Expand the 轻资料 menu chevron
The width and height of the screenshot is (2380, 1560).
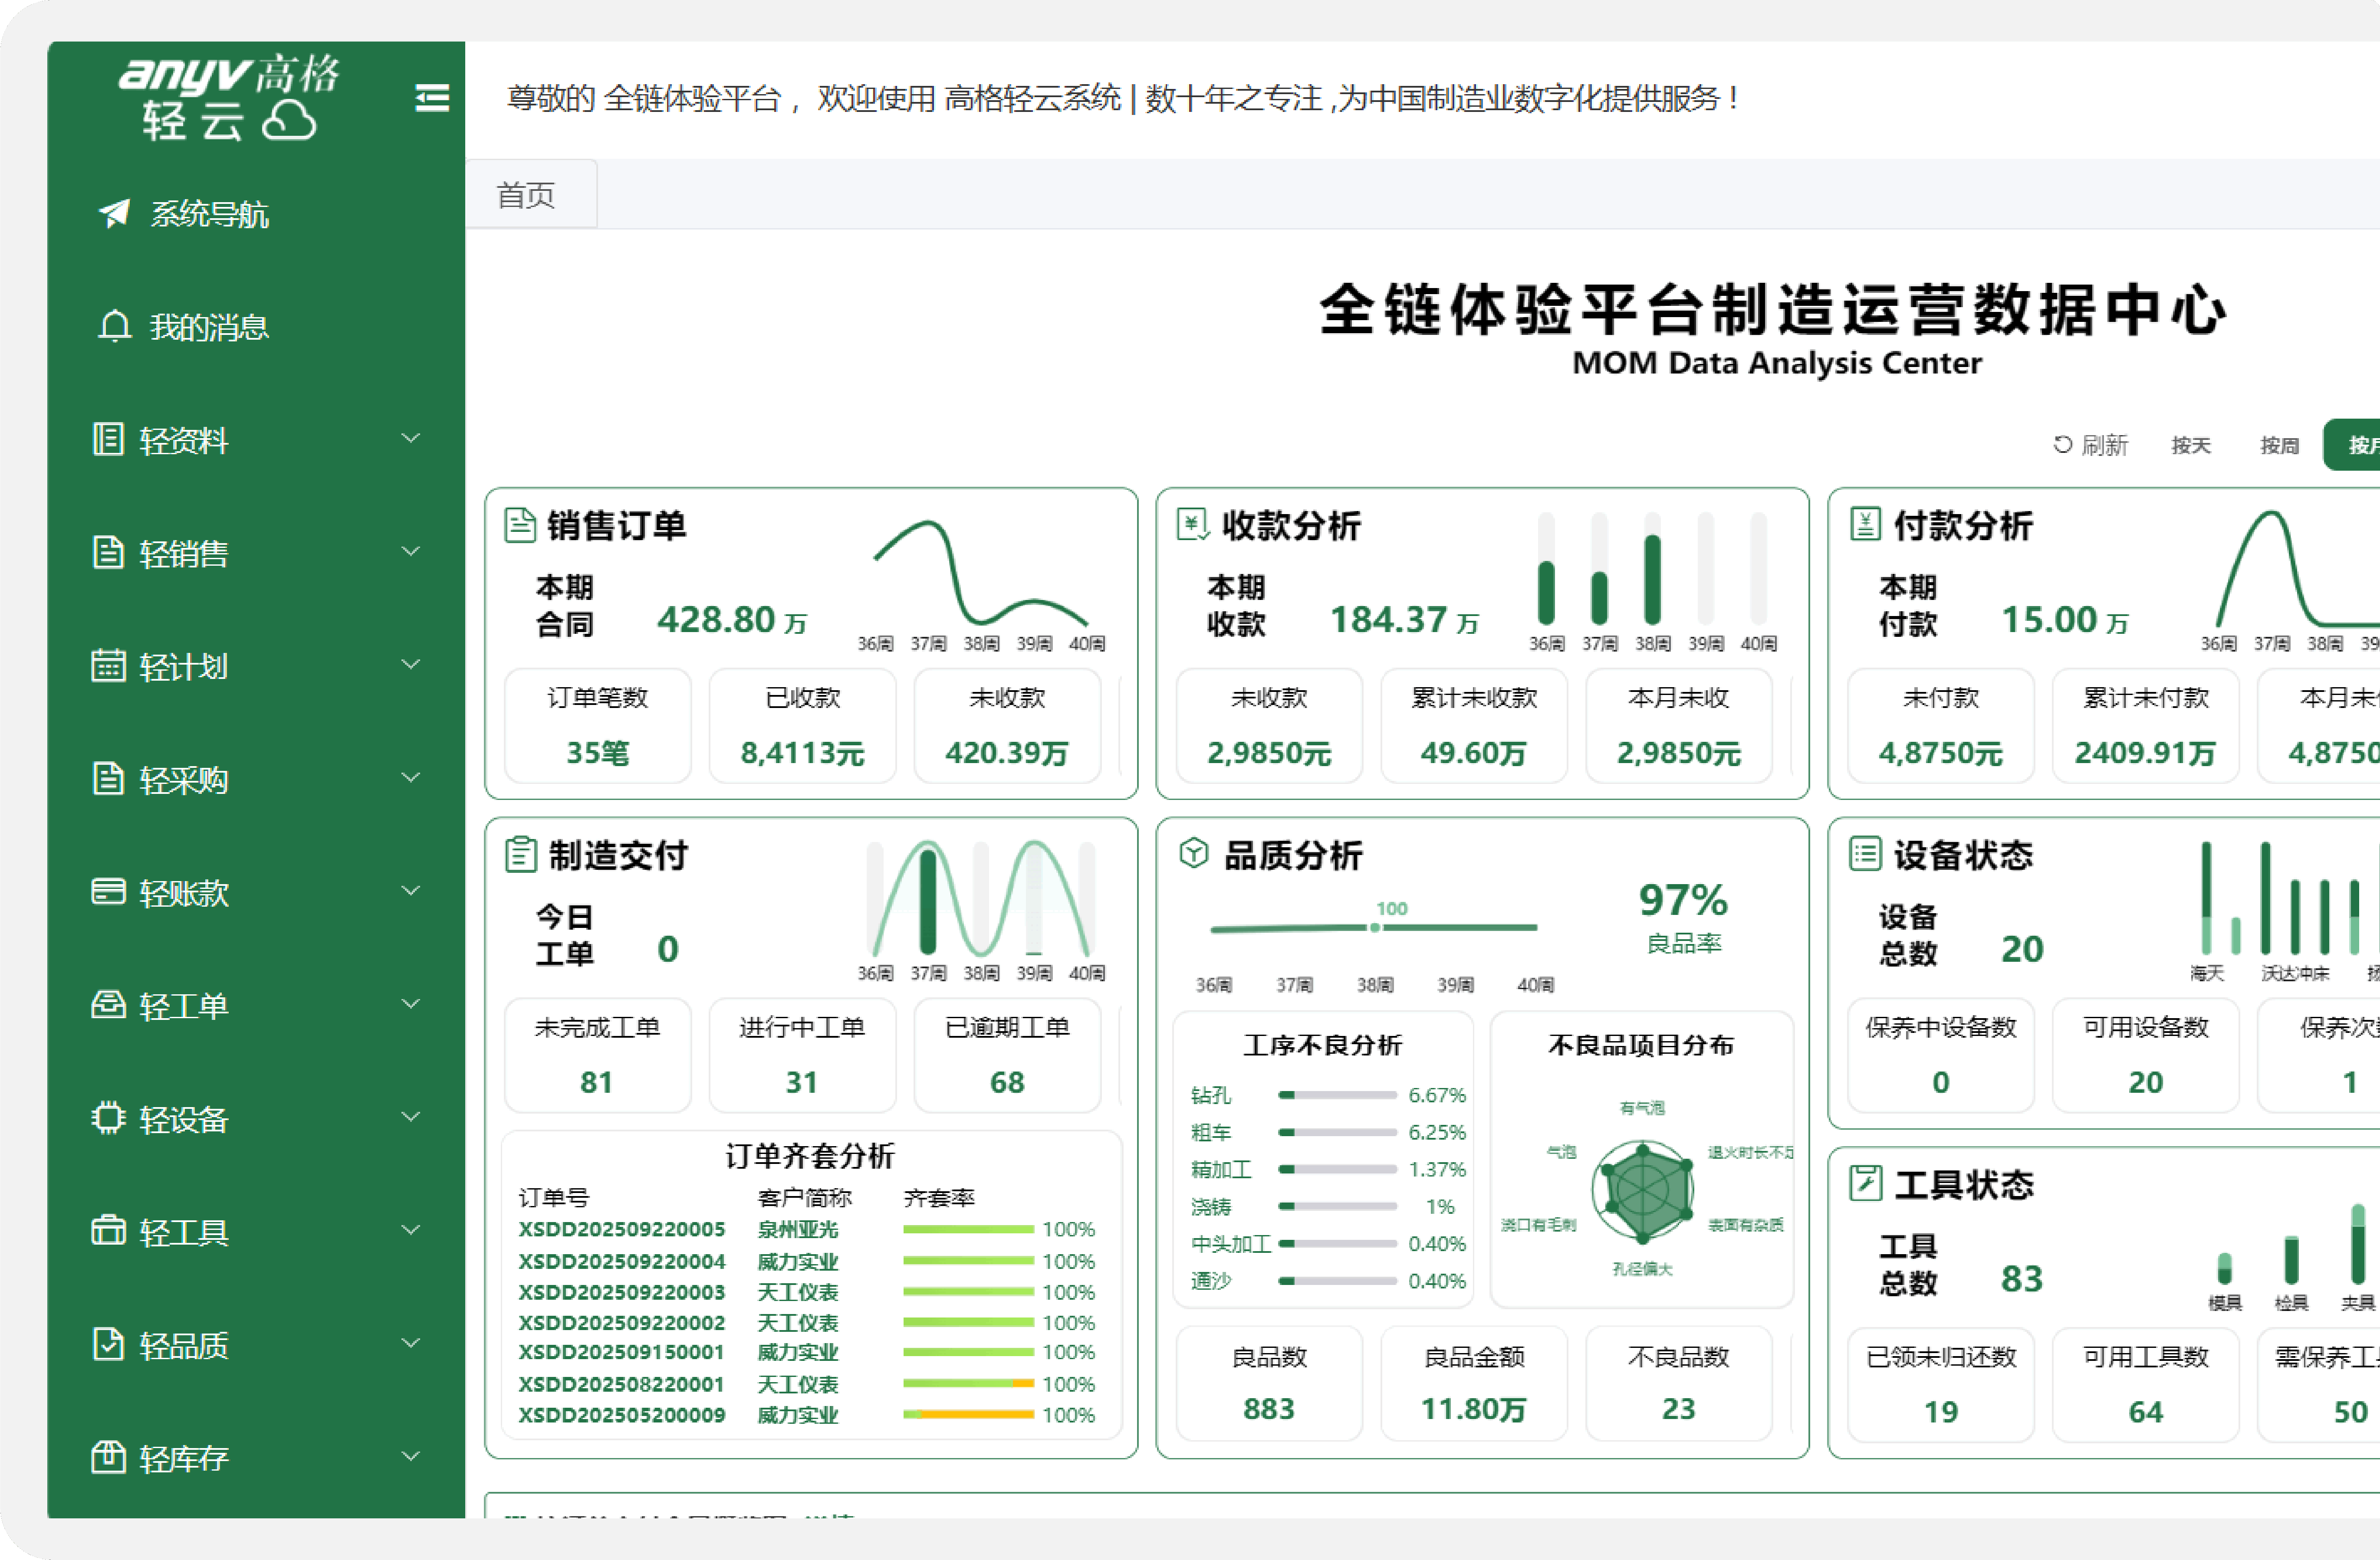point(410,439)
